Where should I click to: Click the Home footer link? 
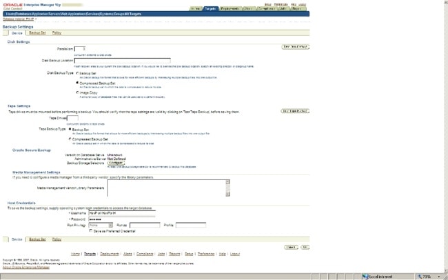pos(75,254)
